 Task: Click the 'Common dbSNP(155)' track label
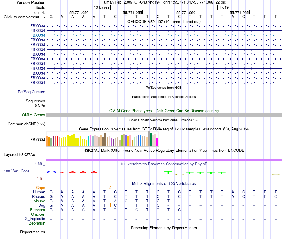click(26, 124)
